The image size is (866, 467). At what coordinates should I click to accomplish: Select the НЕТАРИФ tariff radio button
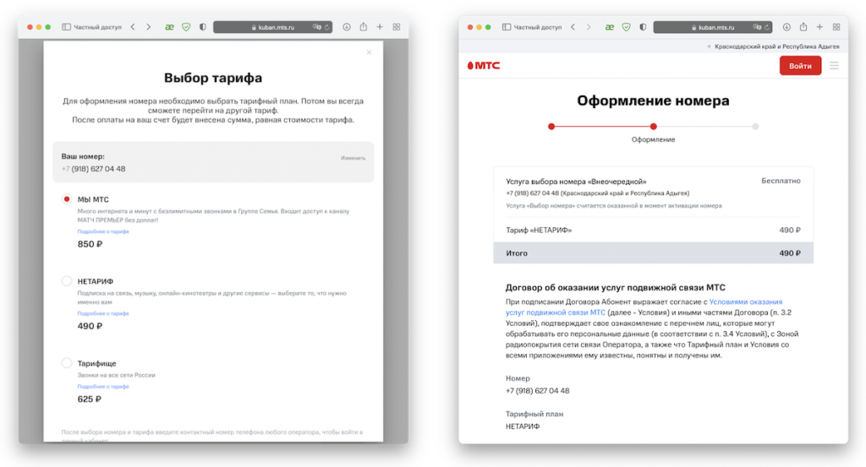pyautogui.click(x=67, y=281)
